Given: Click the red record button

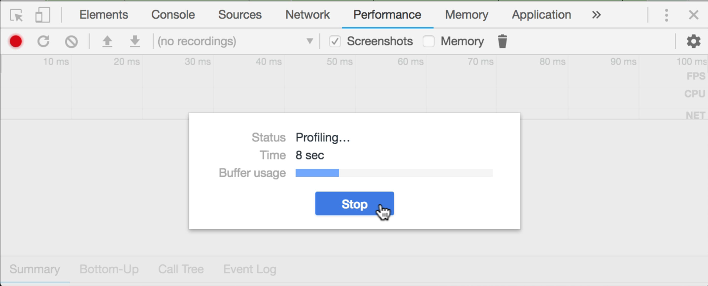Looking at the screenshot, I should click(15, 41).
